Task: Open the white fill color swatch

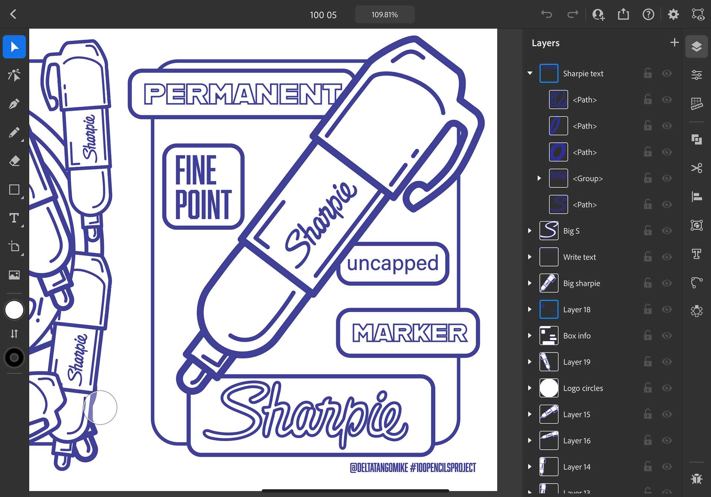Action: click(x=14, y=310)
